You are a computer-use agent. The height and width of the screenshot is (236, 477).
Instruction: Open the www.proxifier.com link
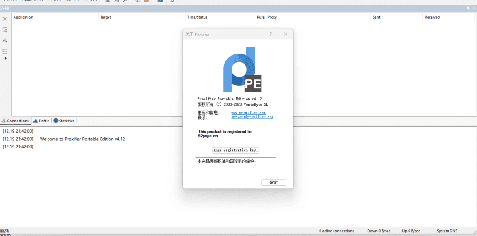point(248,113)
